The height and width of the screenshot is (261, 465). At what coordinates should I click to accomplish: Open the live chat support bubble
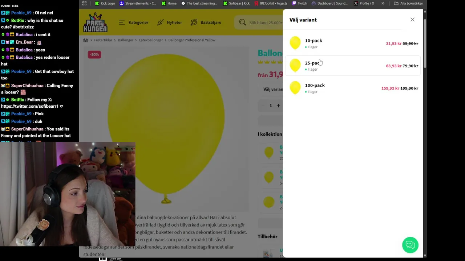[410, 245]
